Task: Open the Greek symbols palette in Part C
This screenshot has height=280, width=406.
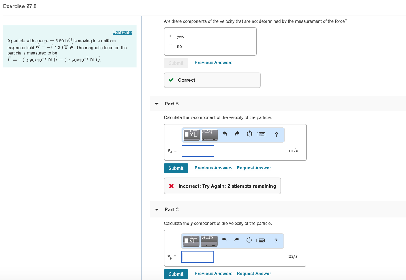Action: click(209, 240)
